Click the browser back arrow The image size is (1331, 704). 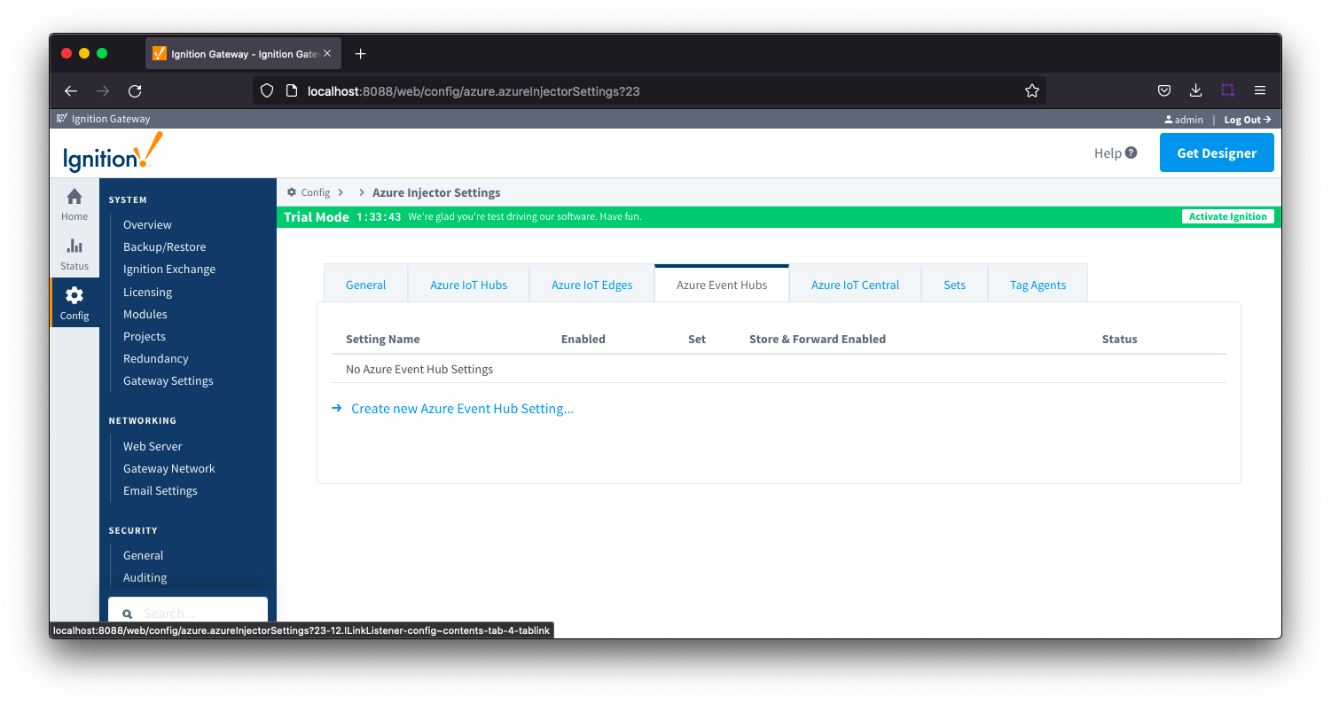pos(71,90)
